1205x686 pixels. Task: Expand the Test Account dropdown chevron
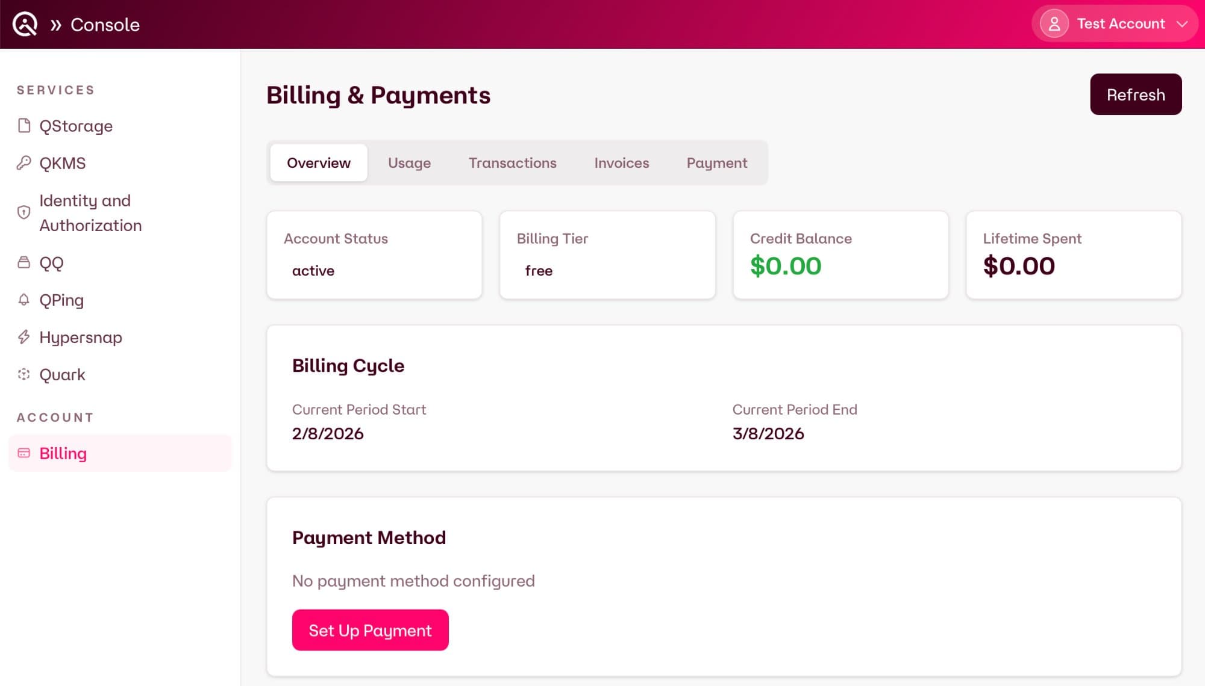1182,24
